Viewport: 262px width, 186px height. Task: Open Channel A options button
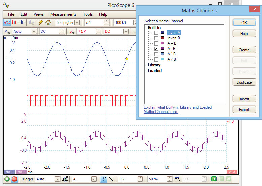click(x=7, y=31)
